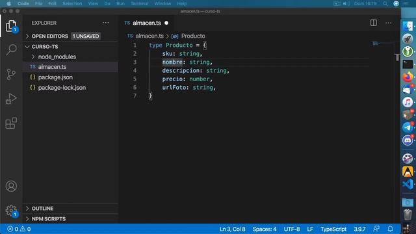Open the Run menu
Screen dimensions: 416x234
coord(120,3)
